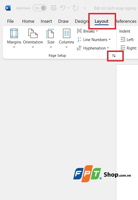
Task: Switch to the Home tab
Action: pyautogui.click(x=28, y=21)
